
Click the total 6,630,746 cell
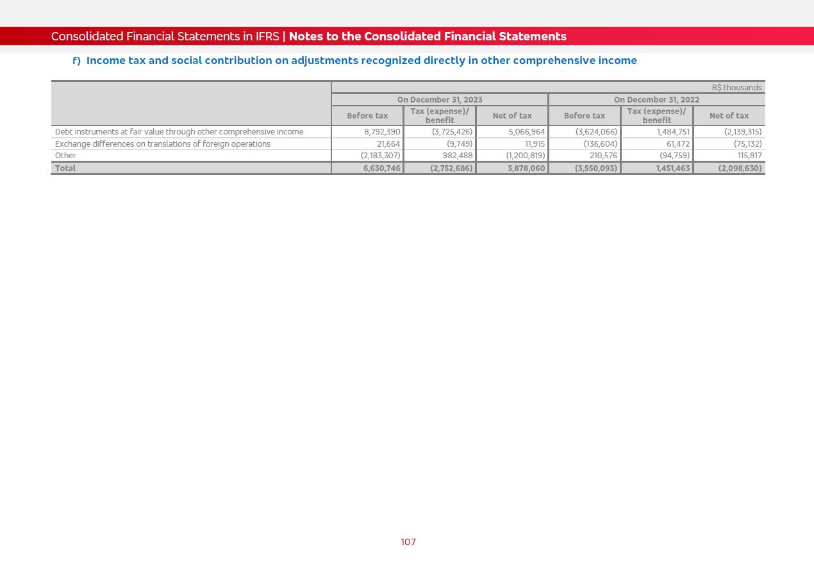381,168
